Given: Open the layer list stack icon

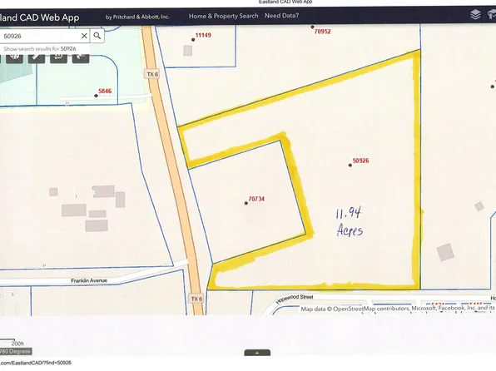Looking at the screenshot, I should [x=475, y=14].
